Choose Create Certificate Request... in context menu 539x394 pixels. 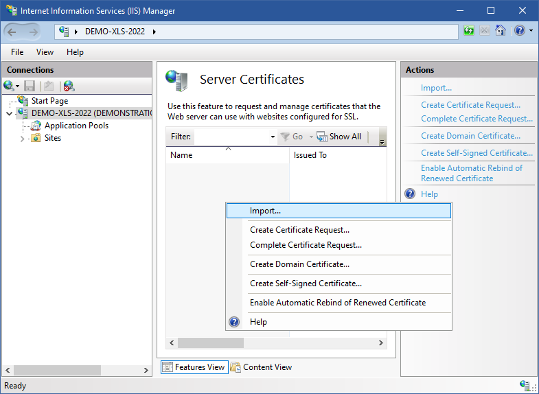[x=339, y=230]
